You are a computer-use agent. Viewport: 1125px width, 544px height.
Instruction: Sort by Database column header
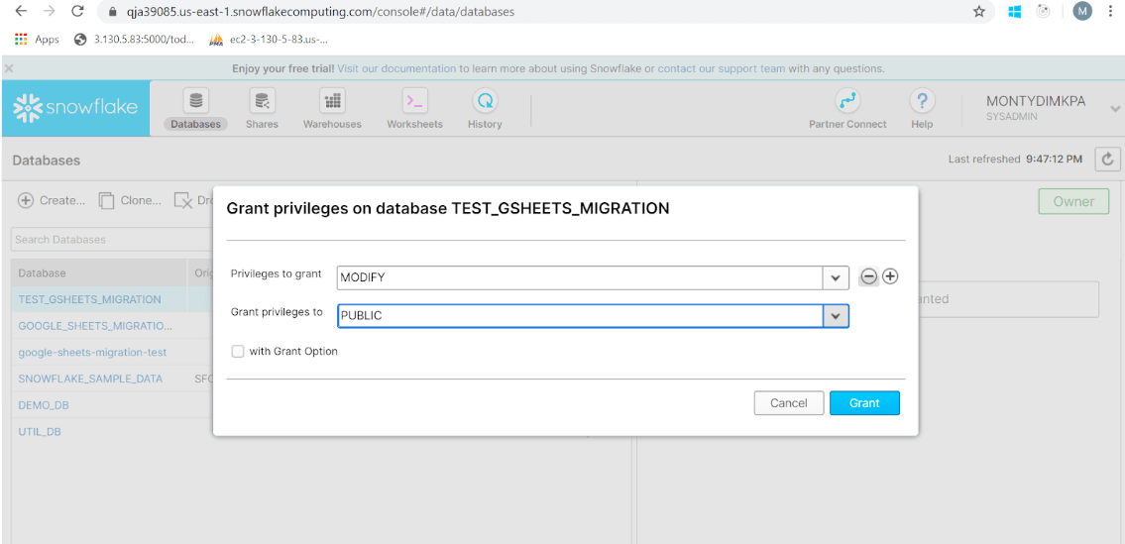98,272
